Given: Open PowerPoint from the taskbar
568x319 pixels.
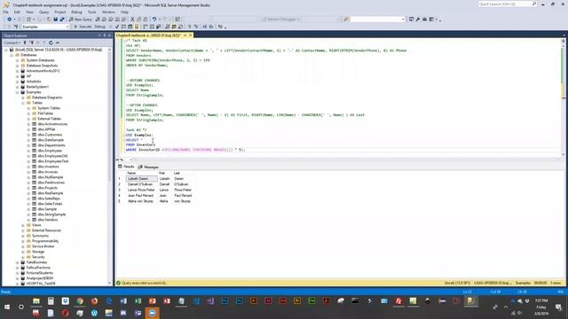Looking at the screenshot, I should (x=152, y=301).
